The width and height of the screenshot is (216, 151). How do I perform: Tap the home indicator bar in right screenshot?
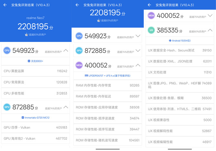coord(180,149)
